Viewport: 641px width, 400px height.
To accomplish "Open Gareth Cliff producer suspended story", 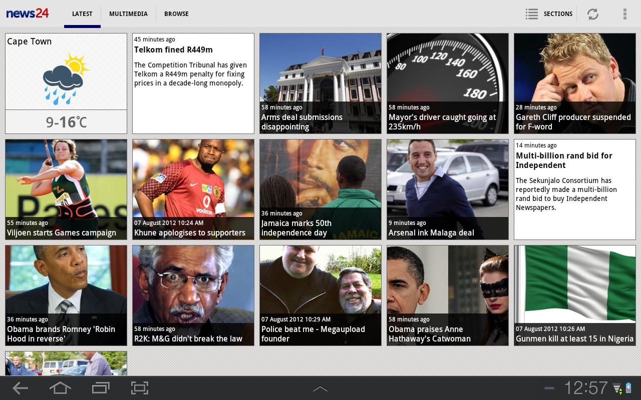I will (575, 83).
